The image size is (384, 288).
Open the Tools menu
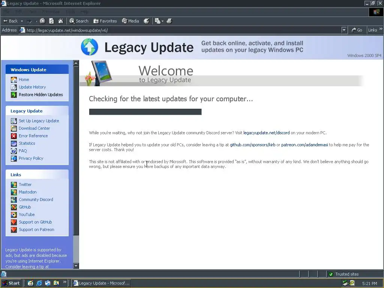point(70,12)
